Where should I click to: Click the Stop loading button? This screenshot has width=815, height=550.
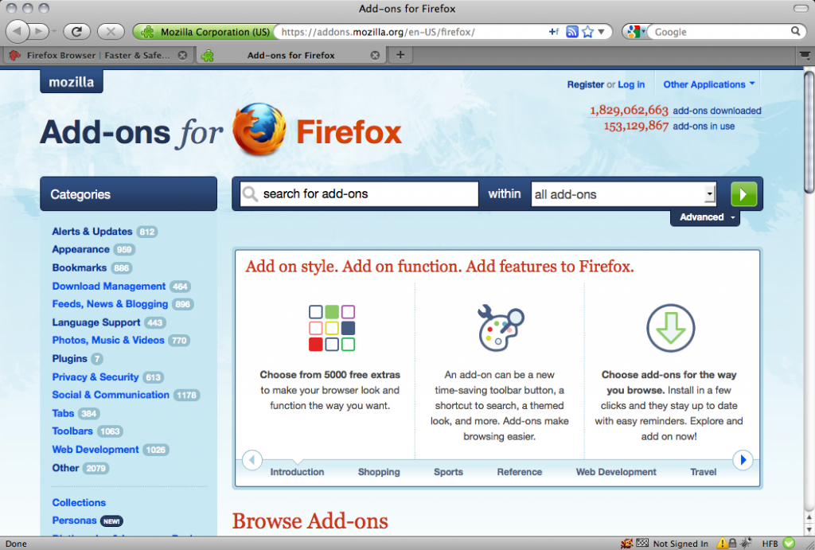(x=111, y=32)
